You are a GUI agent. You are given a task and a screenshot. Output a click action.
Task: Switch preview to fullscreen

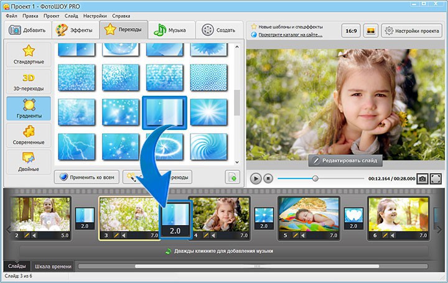tap(436, 179)
